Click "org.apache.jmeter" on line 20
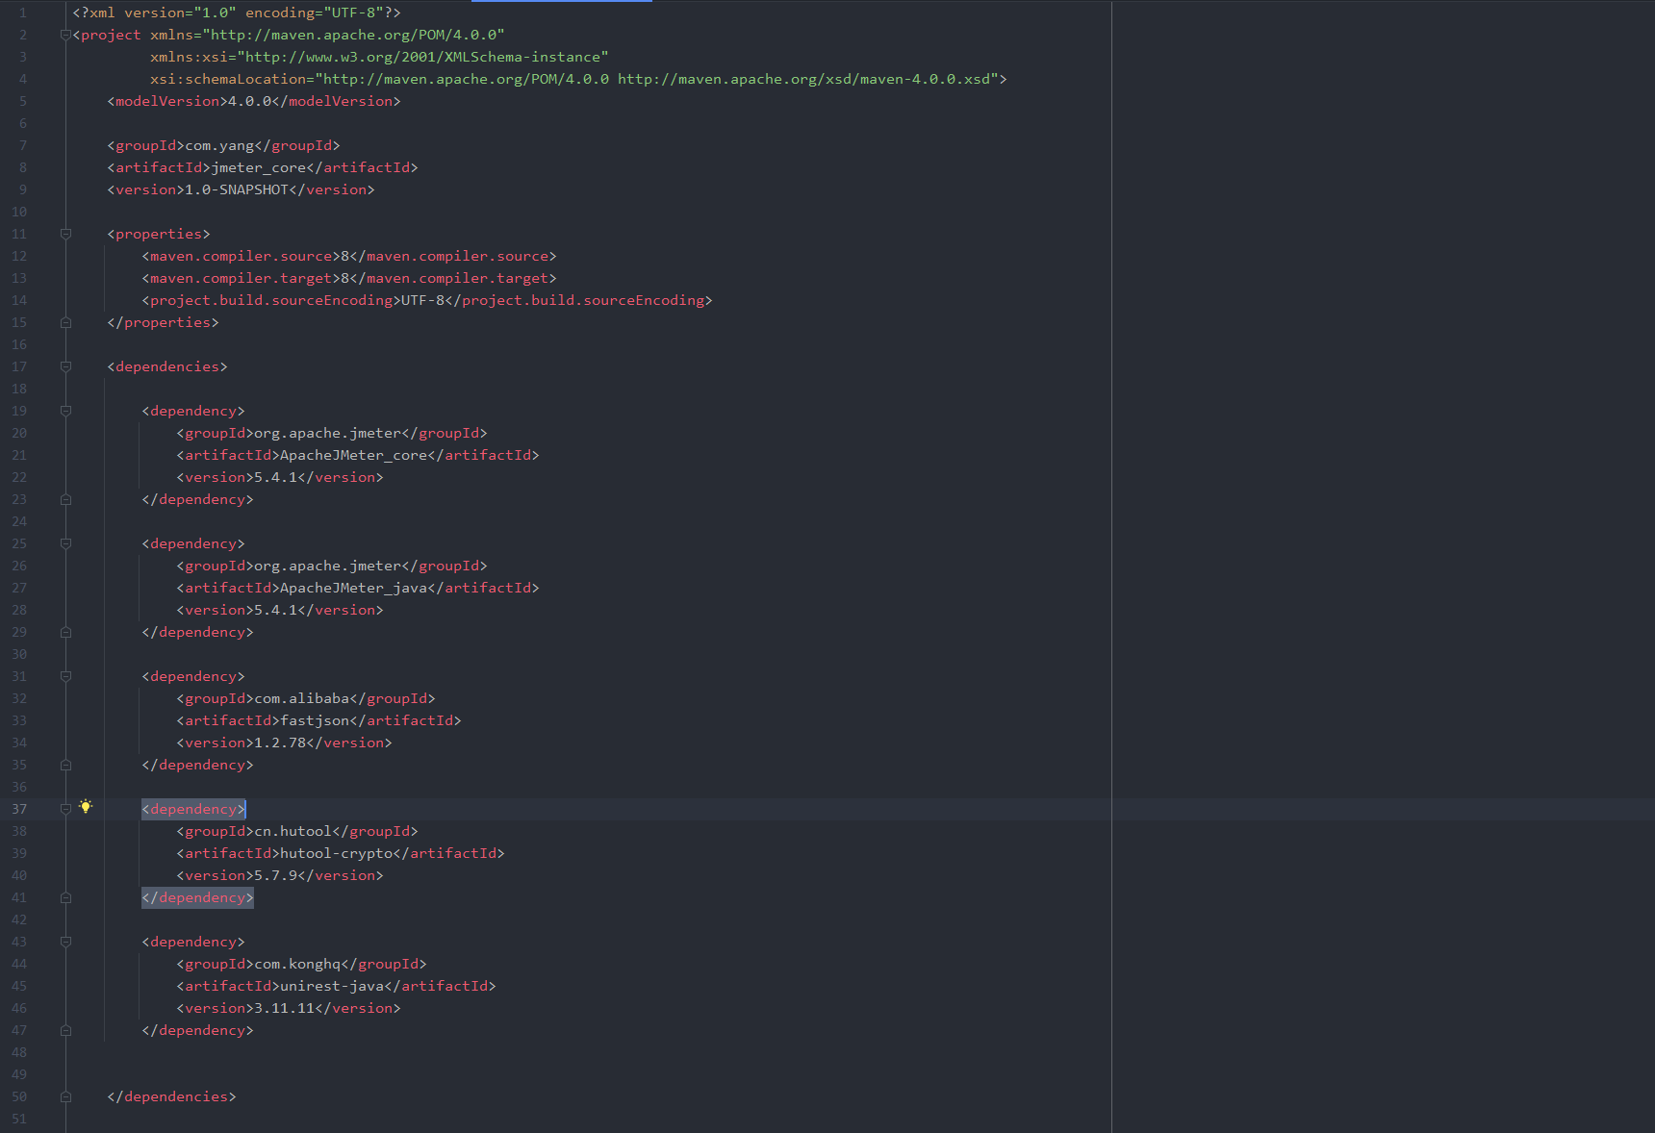The height and width of the screenshot is (1133, 1655). click(328, 433)
